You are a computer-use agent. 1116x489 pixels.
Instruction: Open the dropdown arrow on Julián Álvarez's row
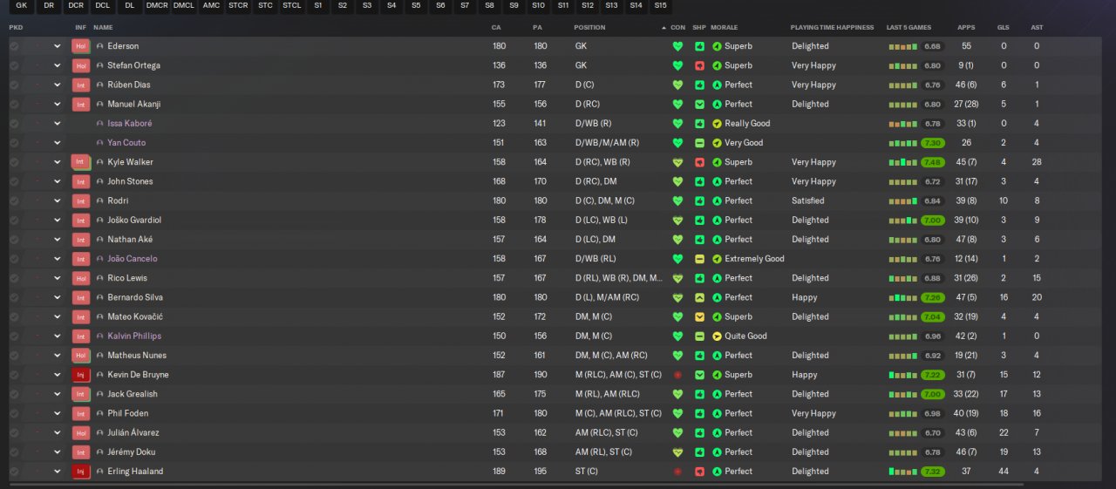tap(58, 432)
